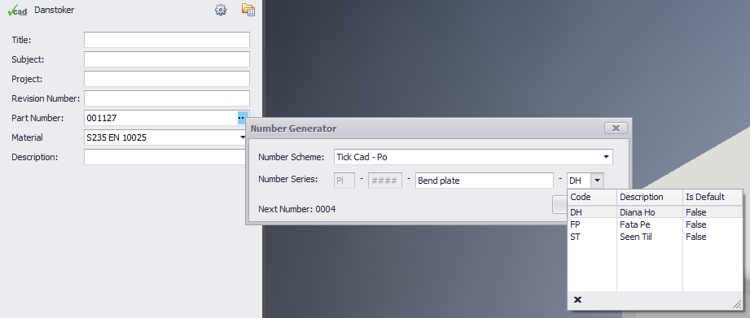
Task: Open the folder calendar icon beside the gear
Action: pyautogui.click(x=248, y=10)
